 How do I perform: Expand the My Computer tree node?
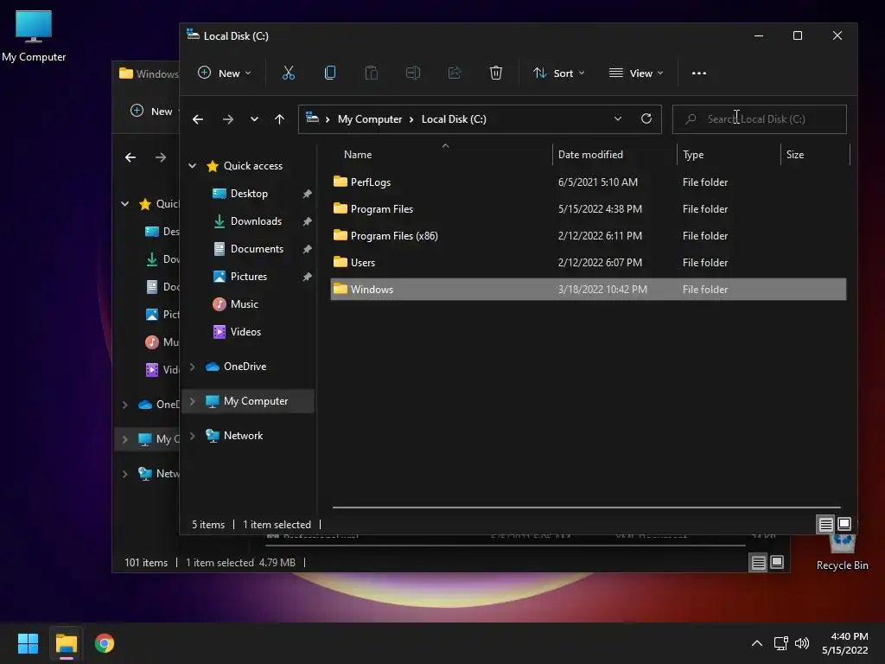tap(193, 401)
